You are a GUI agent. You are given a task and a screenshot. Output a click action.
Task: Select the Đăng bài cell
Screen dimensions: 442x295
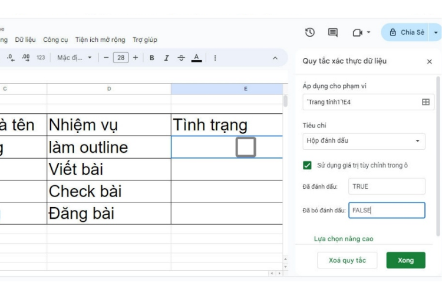point(109,213)
